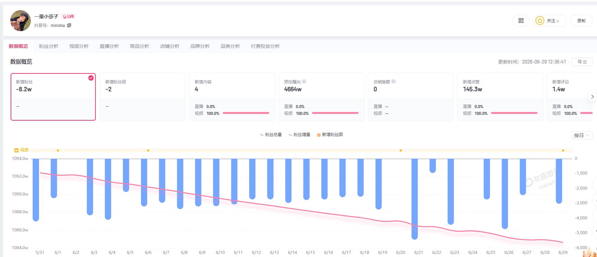Image resolution: width=597 pixels, height=257 pixels.
Task: Click the star follow icon
Action: (x=540, y=21)
